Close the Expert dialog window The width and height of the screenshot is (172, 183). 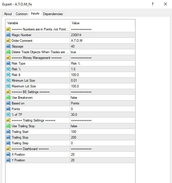165,4
